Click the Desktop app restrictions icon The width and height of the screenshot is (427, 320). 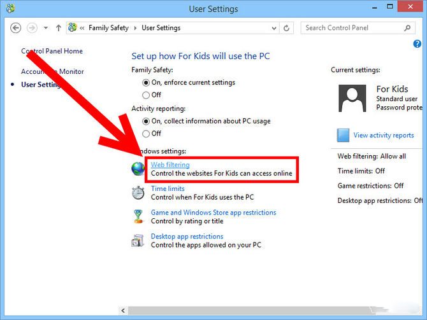(138, 240)
